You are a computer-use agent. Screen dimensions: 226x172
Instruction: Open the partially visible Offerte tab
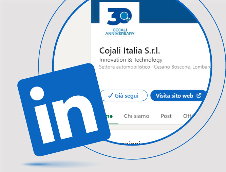(x=189, y=116)
